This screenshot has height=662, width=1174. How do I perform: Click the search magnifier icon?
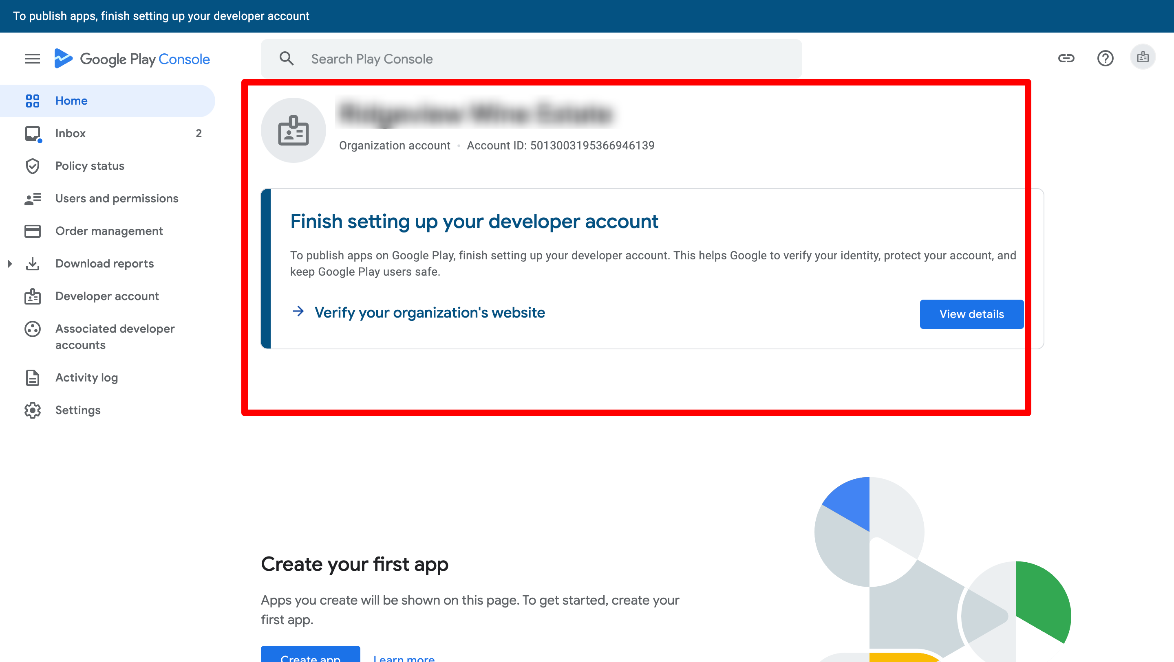pyautogui.click(x=287, y=59)
